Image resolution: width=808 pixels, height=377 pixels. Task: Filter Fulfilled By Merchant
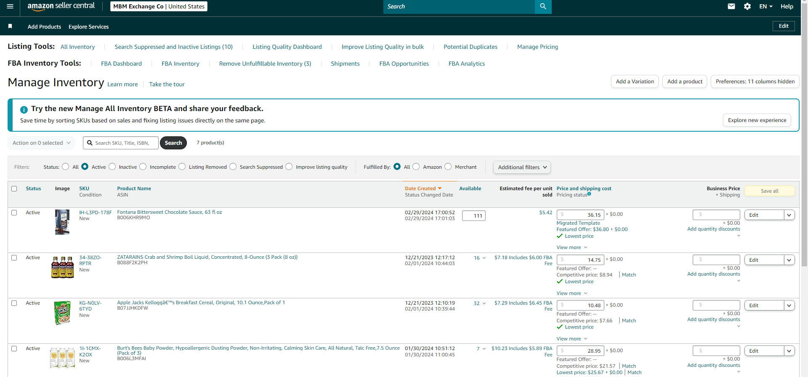click(448, 167)
